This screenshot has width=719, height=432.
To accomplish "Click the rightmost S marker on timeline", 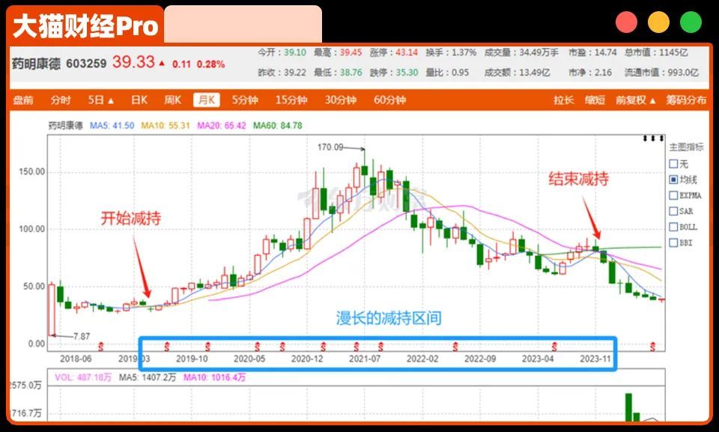I will [x=653, y=346].
